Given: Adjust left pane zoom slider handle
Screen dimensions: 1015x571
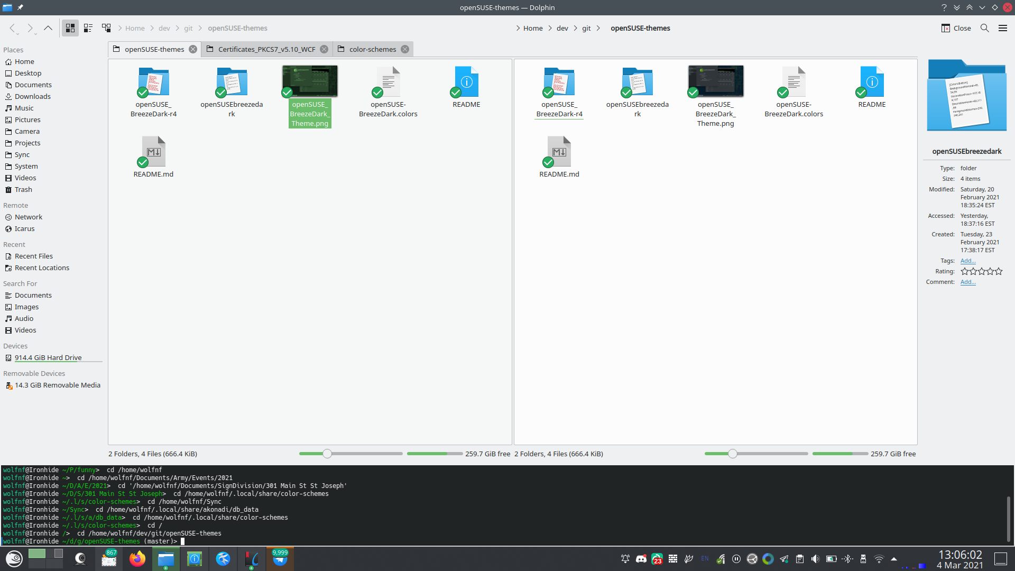Looking at the screenshot, I should [x=327, y=454].
